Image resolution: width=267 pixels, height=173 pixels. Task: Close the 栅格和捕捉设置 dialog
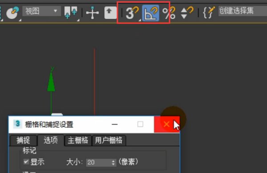pos(167,125)
